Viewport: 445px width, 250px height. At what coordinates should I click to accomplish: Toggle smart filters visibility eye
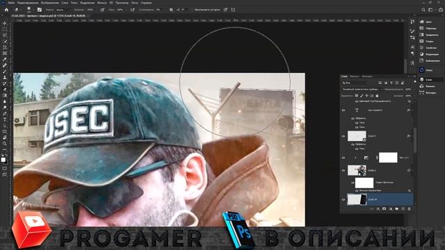click(353, 183)
